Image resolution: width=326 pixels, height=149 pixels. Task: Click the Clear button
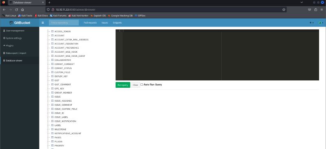tap(135, 85)
